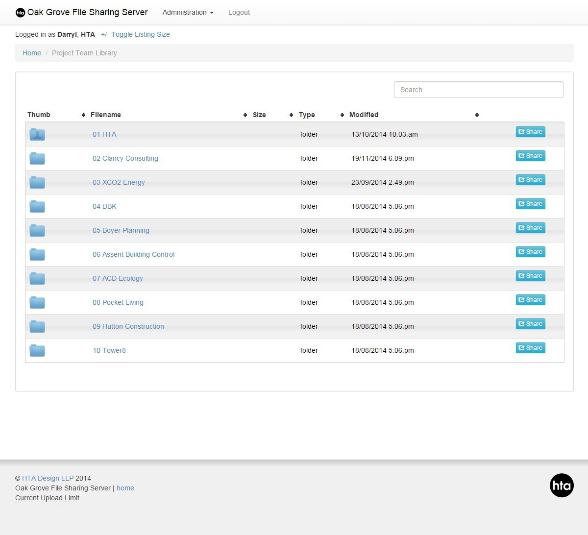Log out using the Logout menu item
Viewport: 588px width, 535px height.
[x=239, y=12]
